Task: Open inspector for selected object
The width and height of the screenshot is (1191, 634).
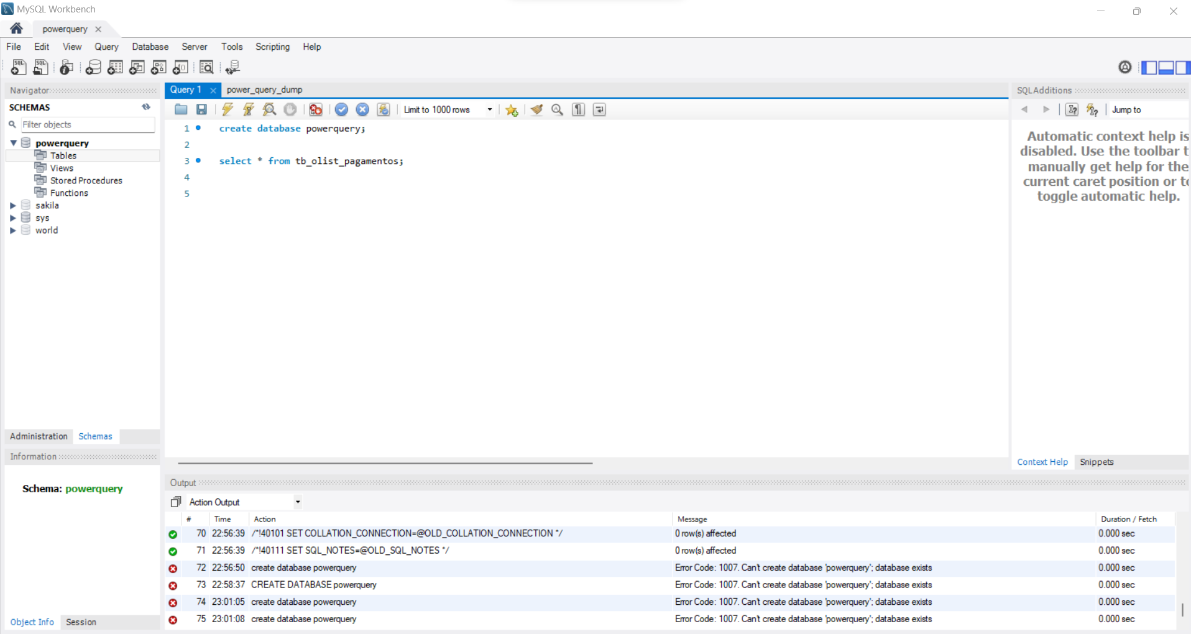Action: 67,67
